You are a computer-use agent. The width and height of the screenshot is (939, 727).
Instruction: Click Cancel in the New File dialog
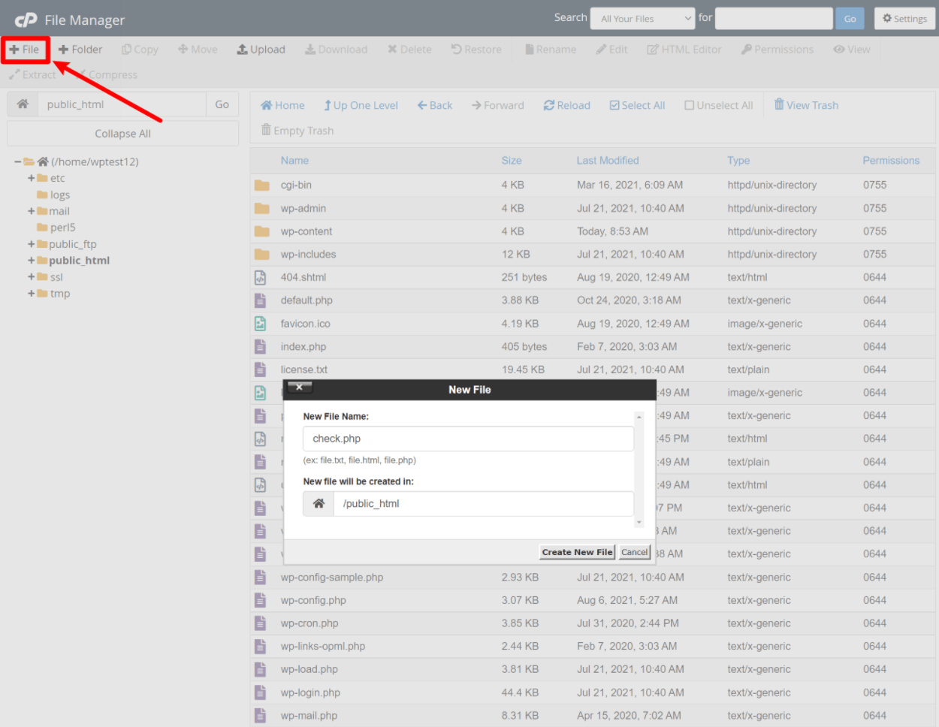click(x=634, y=552)
